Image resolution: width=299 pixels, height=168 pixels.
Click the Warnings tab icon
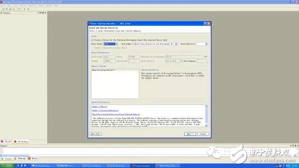coord(15,158)
